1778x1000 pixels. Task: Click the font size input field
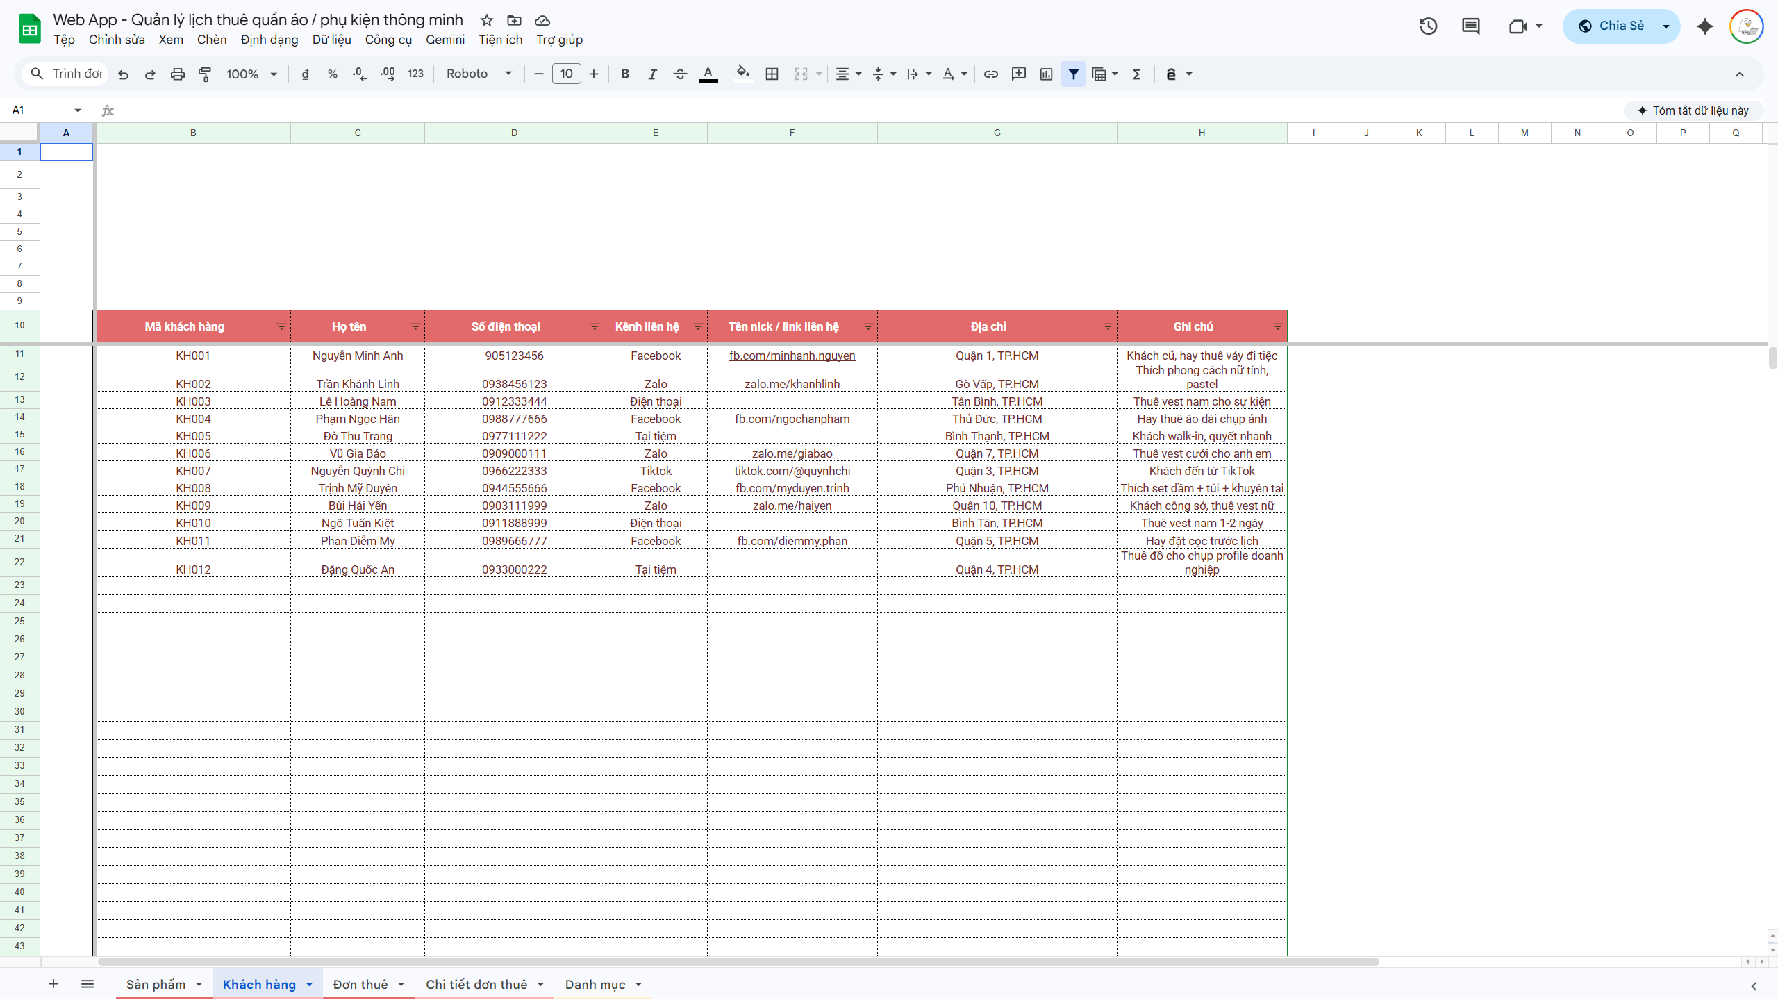click(566, 74)
